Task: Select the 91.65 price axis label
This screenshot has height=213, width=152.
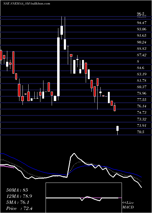Action: [x=142, y=36]
